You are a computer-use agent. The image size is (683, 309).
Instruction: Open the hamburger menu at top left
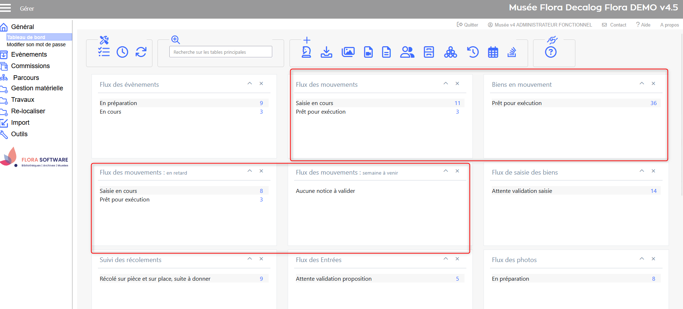pos(5,8)
